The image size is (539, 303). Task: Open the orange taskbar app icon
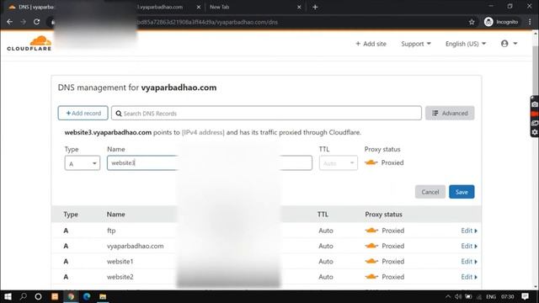[55, 296]
